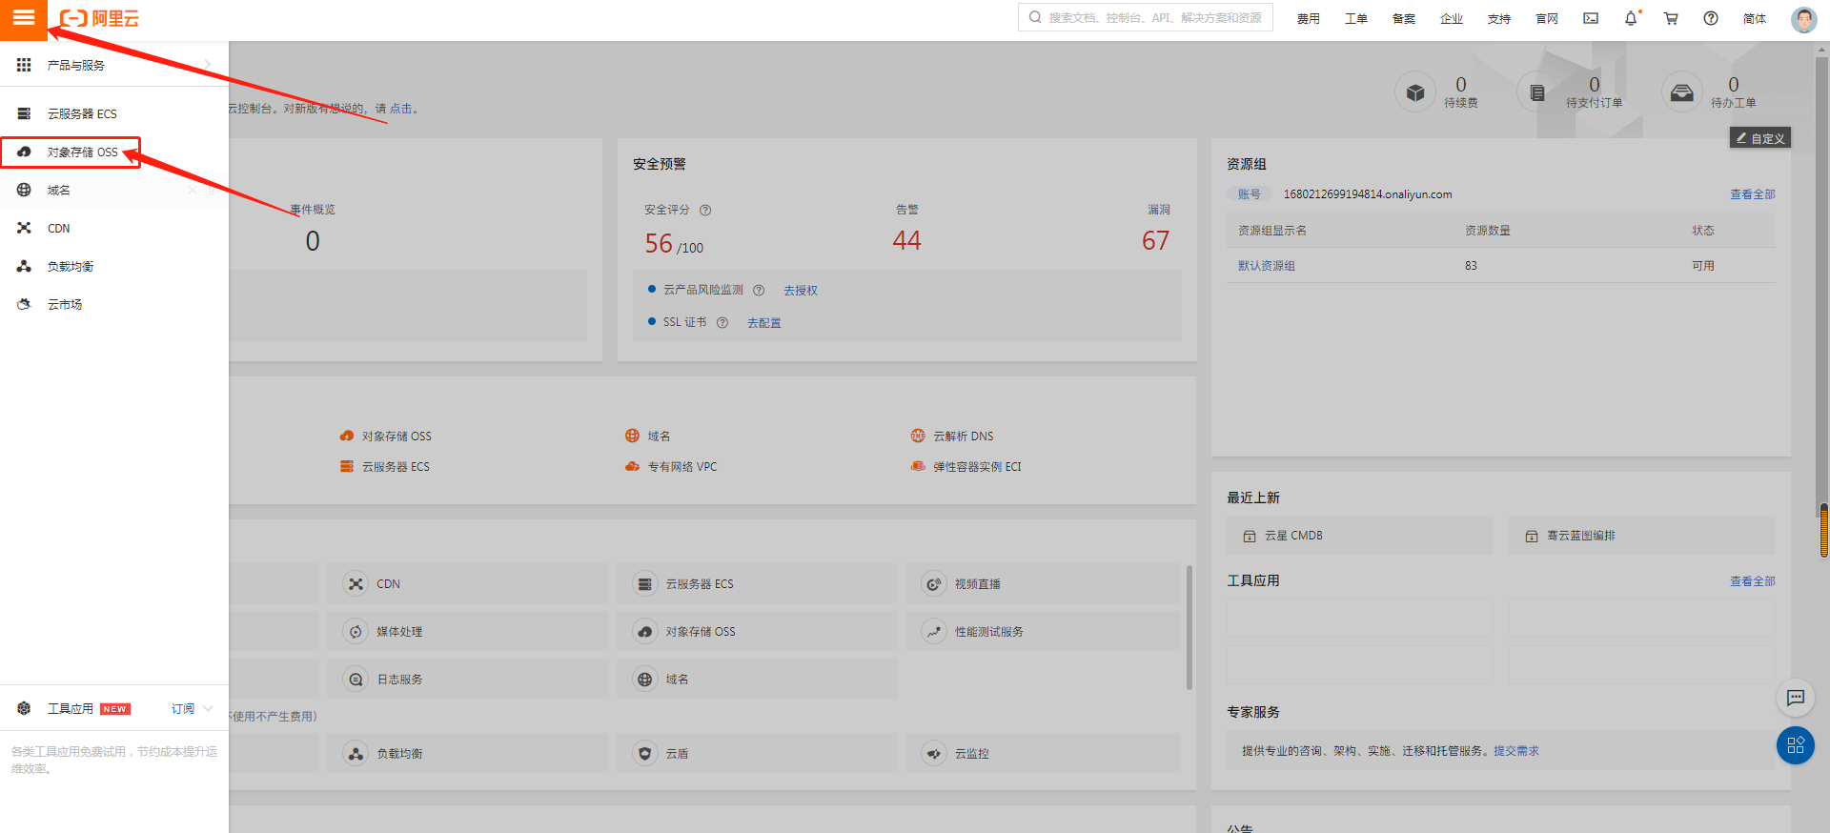
Task: Collapse the hamburger menu button
Action: pos(23,19)
